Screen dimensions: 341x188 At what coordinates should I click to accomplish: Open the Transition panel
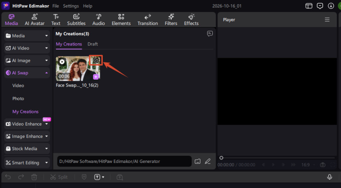[147, 20]
